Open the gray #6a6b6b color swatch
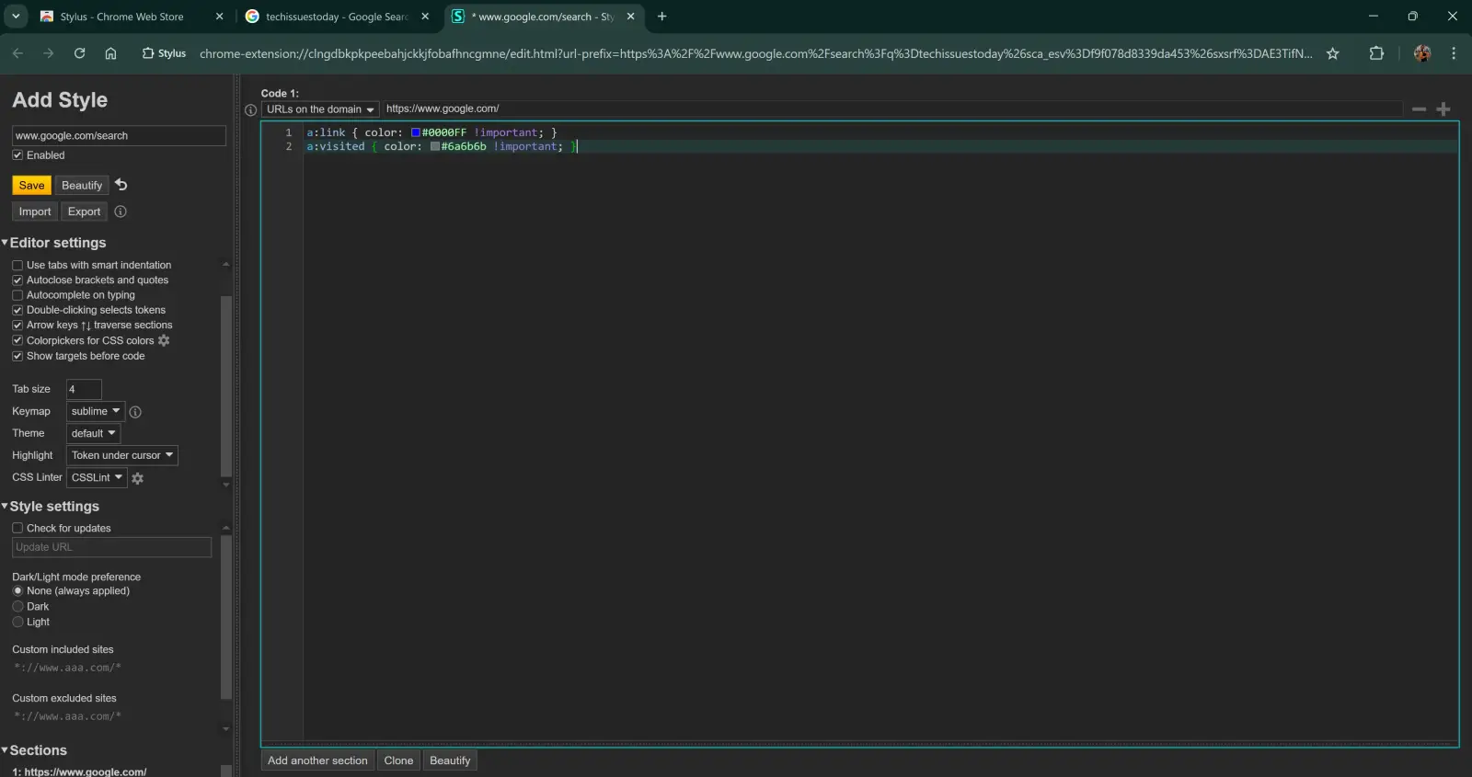The height and width of the screenshot is (777, 1472). pyautogui.click(x=435, y=146)
